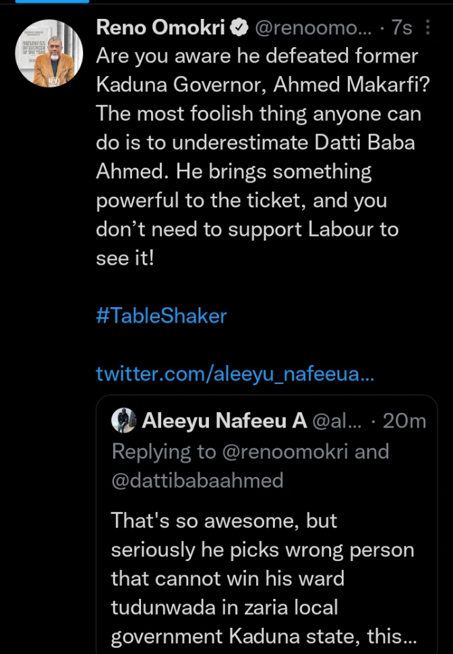Click the "see it!" closing line of the tweet
This screenshot has width=453, height=654.
coord(125,258)
